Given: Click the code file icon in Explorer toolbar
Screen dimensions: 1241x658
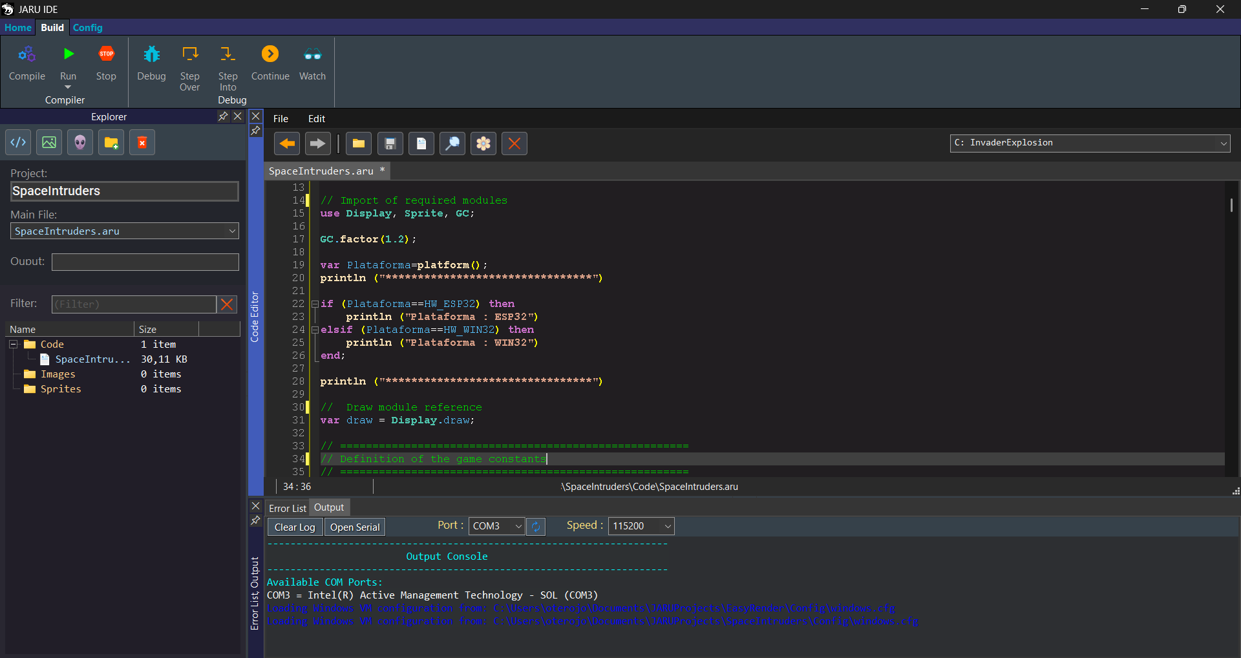Looking at the screenshot, I should tap(18, 142).
